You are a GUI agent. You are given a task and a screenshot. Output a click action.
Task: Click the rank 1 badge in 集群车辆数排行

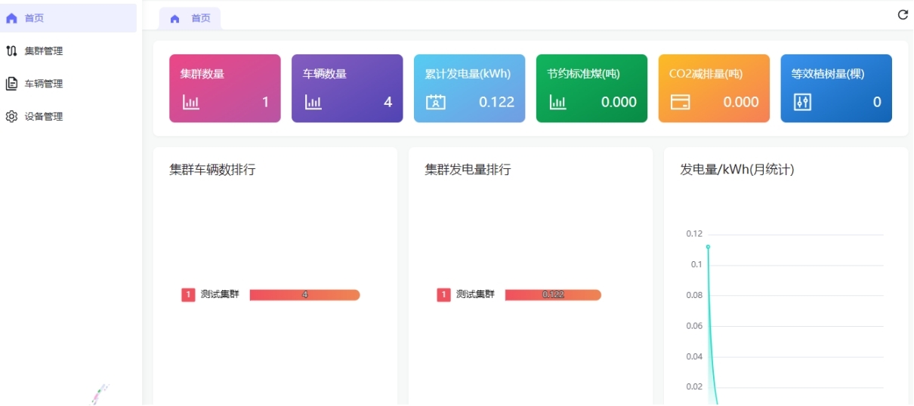click(x=188, y=295)
